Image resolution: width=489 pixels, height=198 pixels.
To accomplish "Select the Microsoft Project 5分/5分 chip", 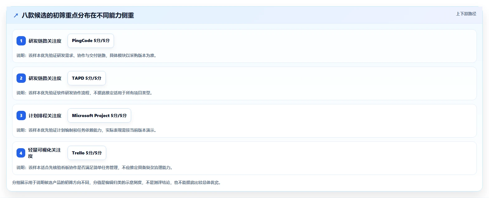I will 99,115.
